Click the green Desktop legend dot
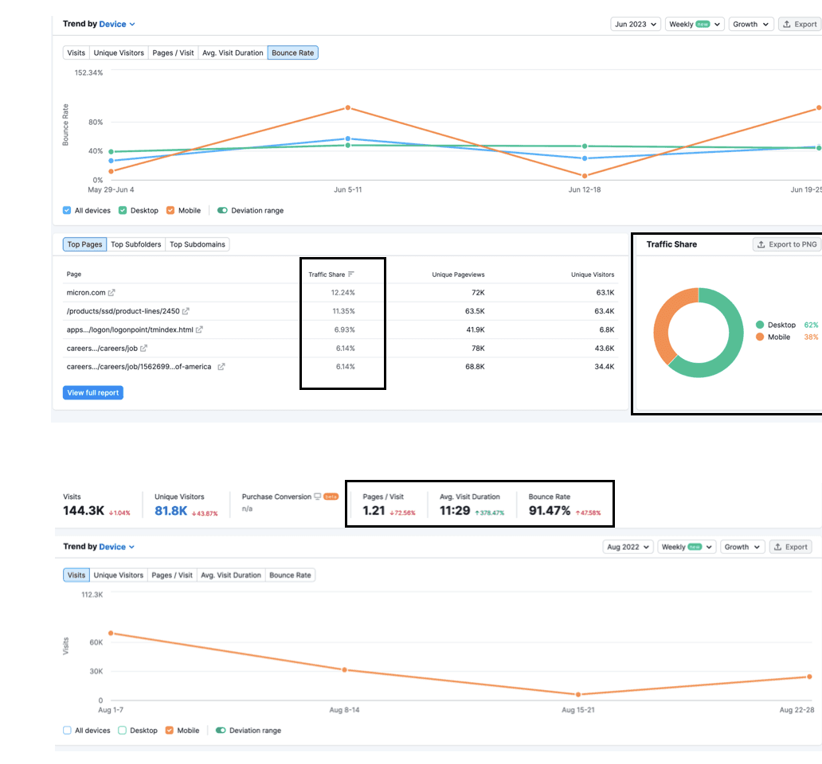Screen dimensions: 822x764 point(760,325)
